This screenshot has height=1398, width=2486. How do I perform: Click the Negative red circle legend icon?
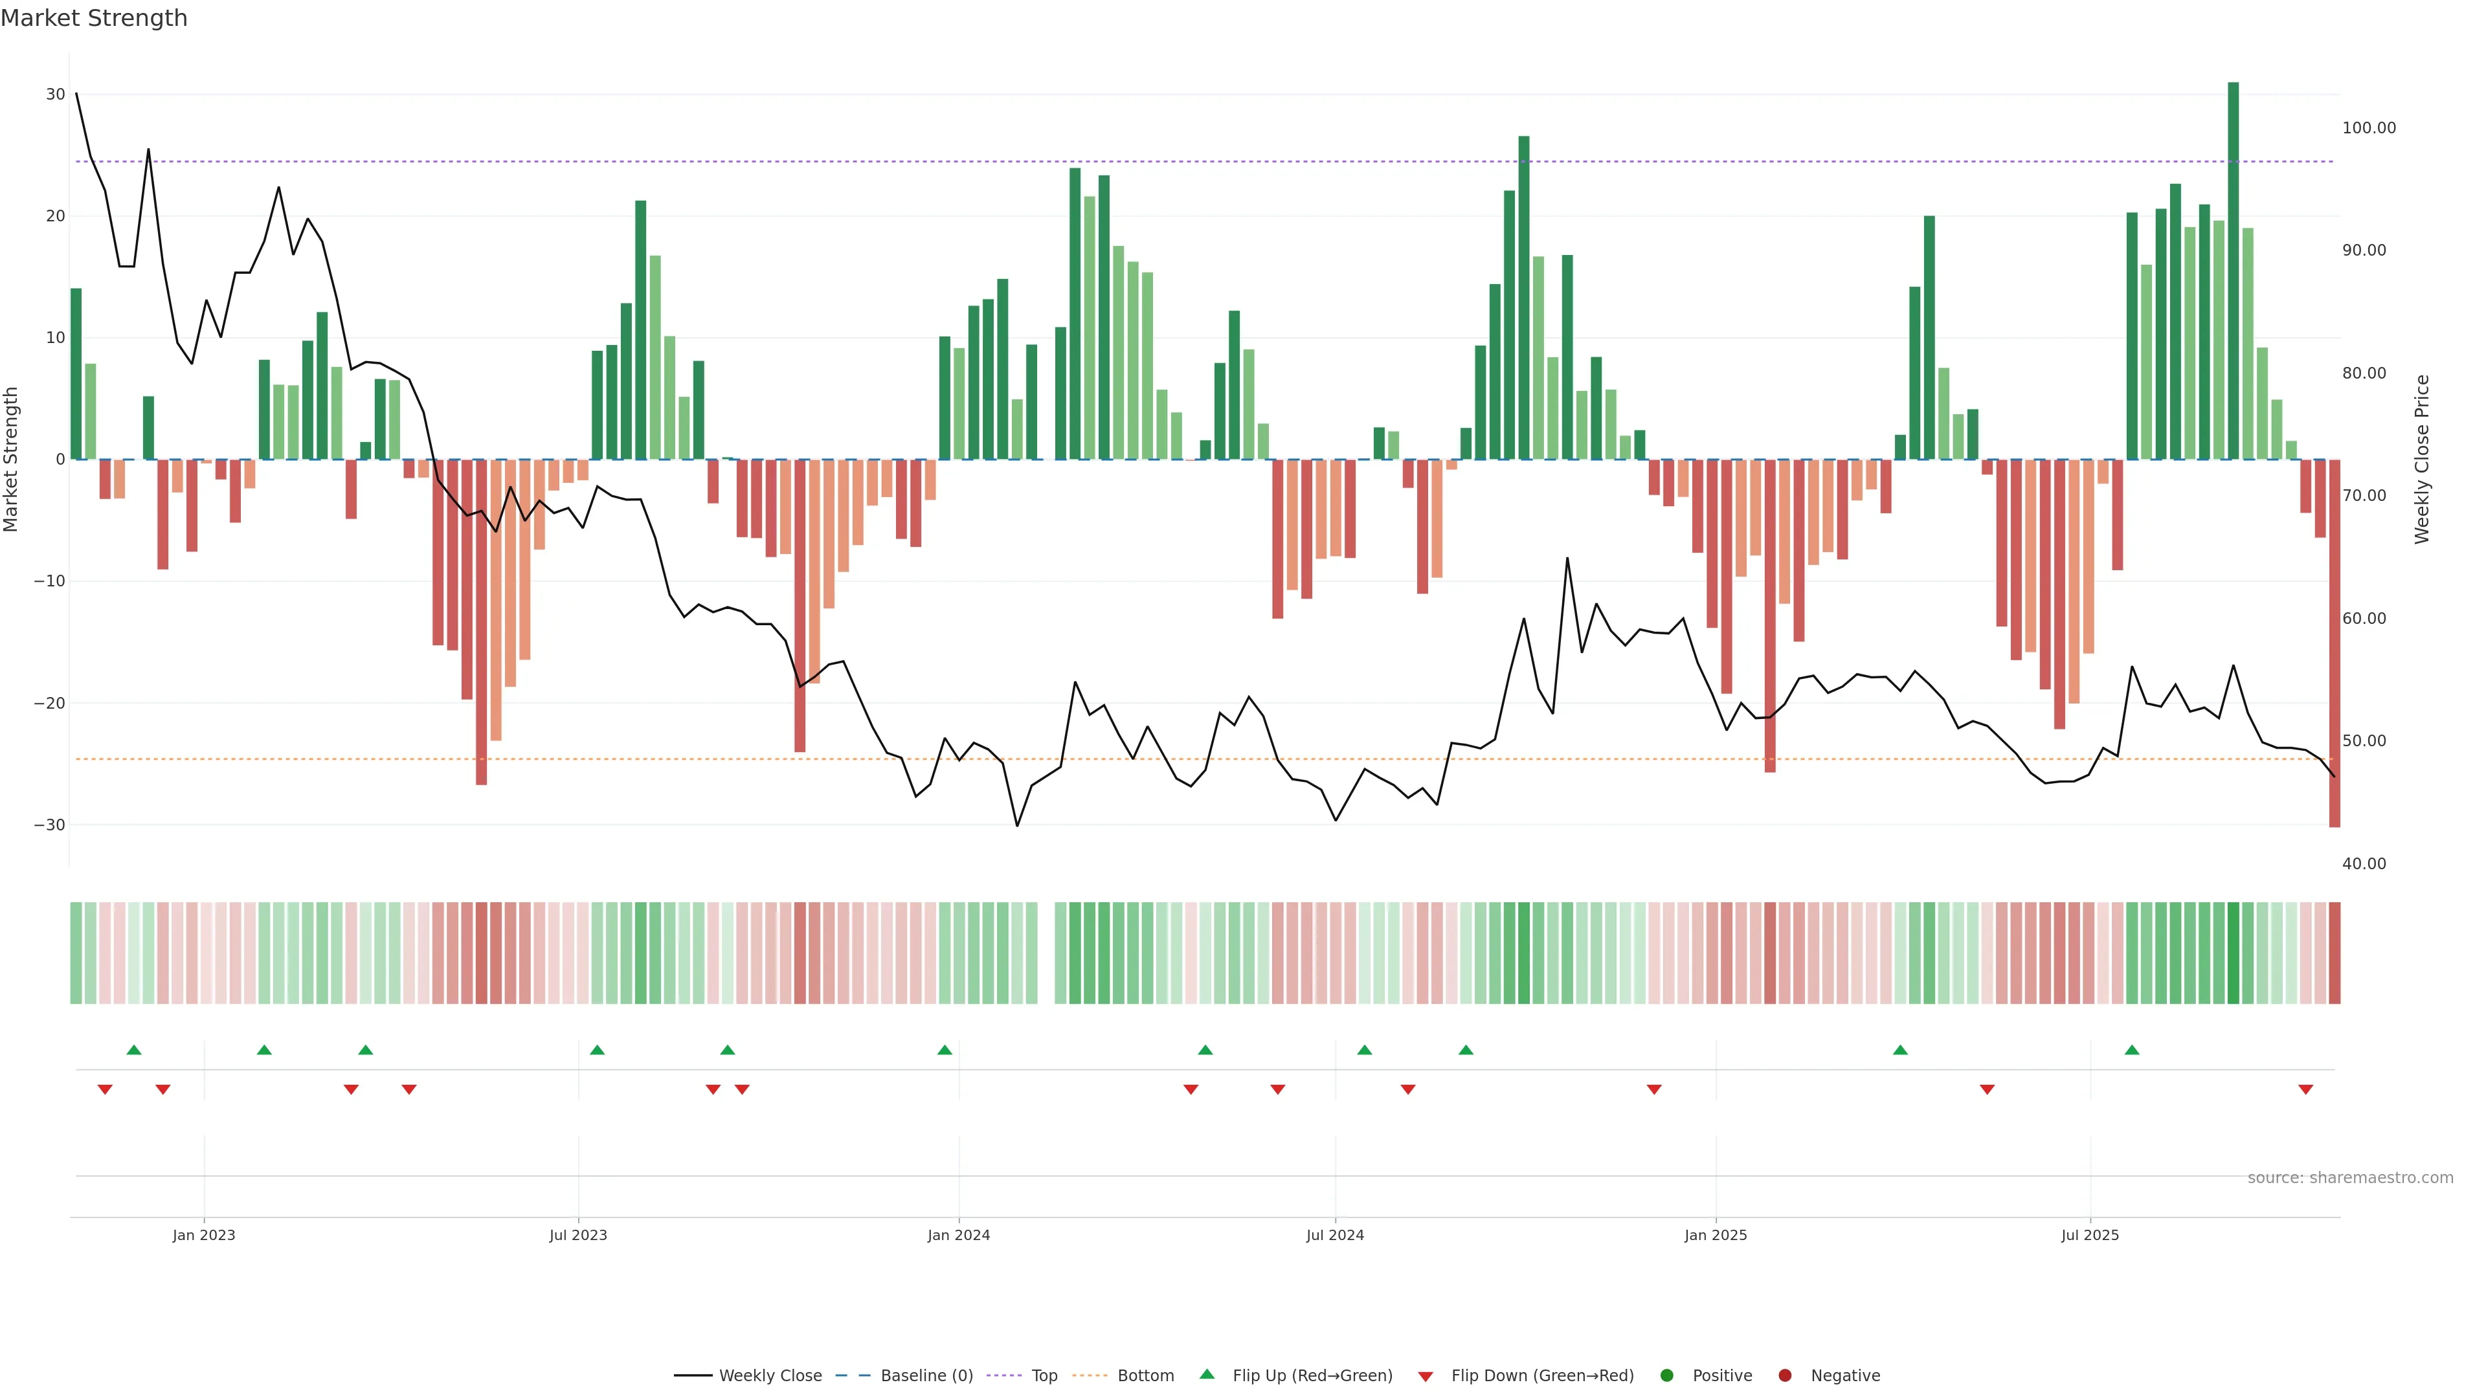(x=1784, y=1376)
